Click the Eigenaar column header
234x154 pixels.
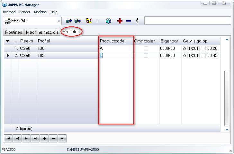(x=170, y=41)
